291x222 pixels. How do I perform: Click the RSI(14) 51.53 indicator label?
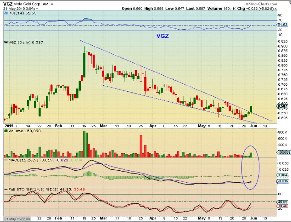(x=22, y=13)
